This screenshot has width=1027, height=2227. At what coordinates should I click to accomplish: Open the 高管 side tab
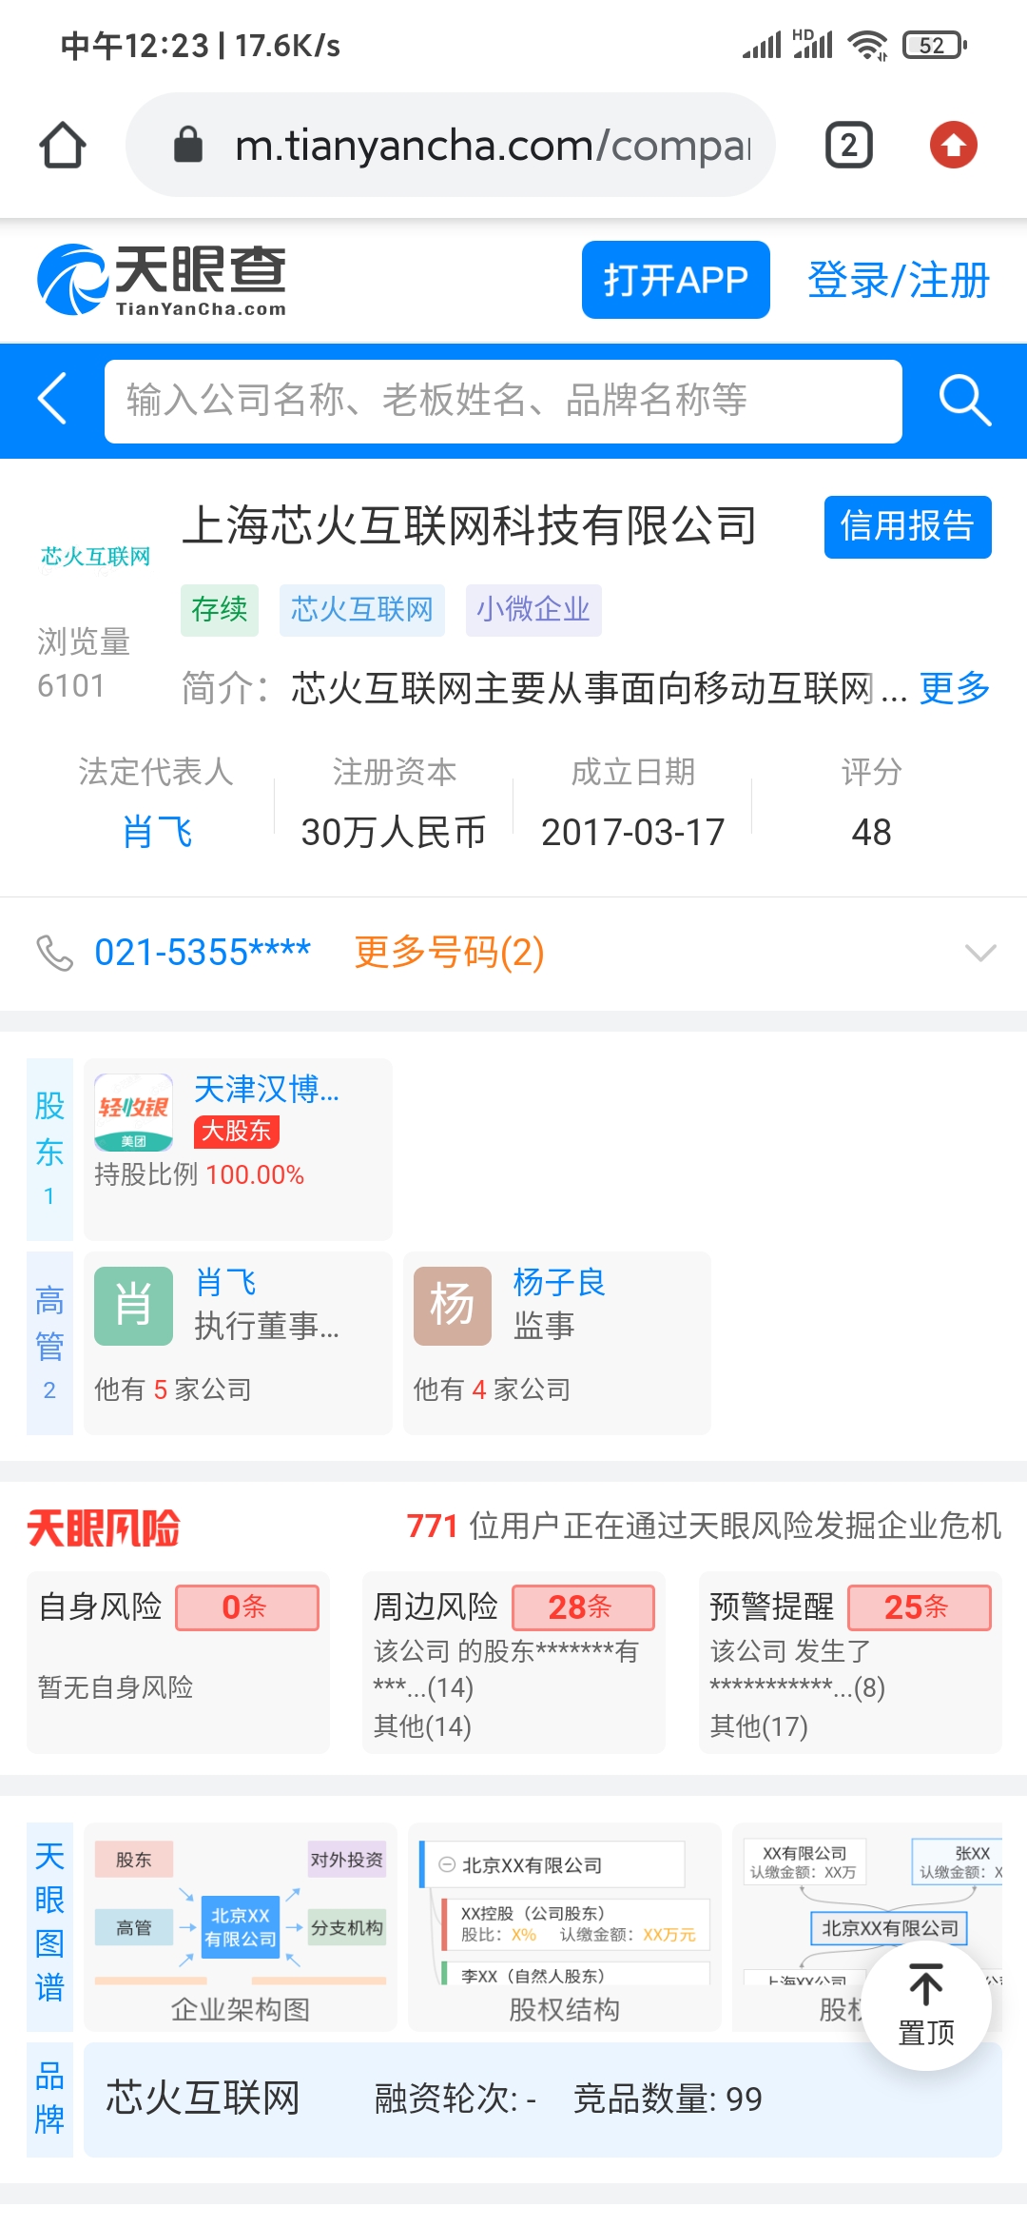coord(49,1343)
